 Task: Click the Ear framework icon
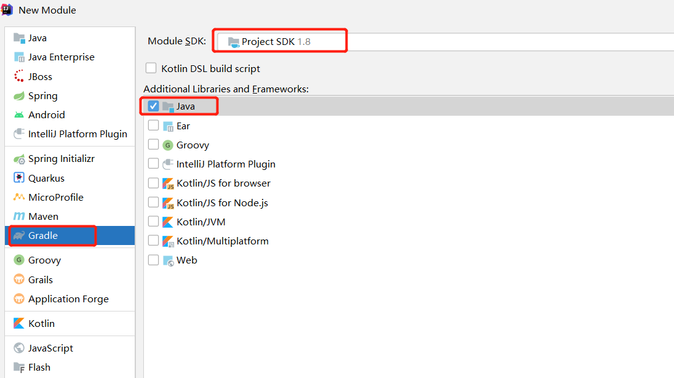(168, 126)
